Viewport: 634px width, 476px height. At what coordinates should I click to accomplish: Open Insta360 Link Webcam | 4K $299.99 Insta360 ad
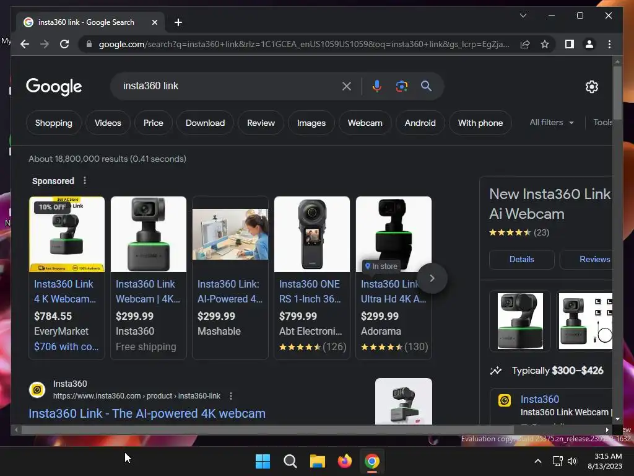pos(149,291)
